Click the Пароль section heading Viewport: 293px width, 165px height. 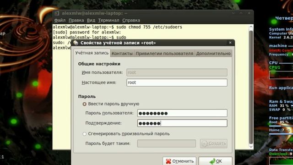(x=87, y=97)
